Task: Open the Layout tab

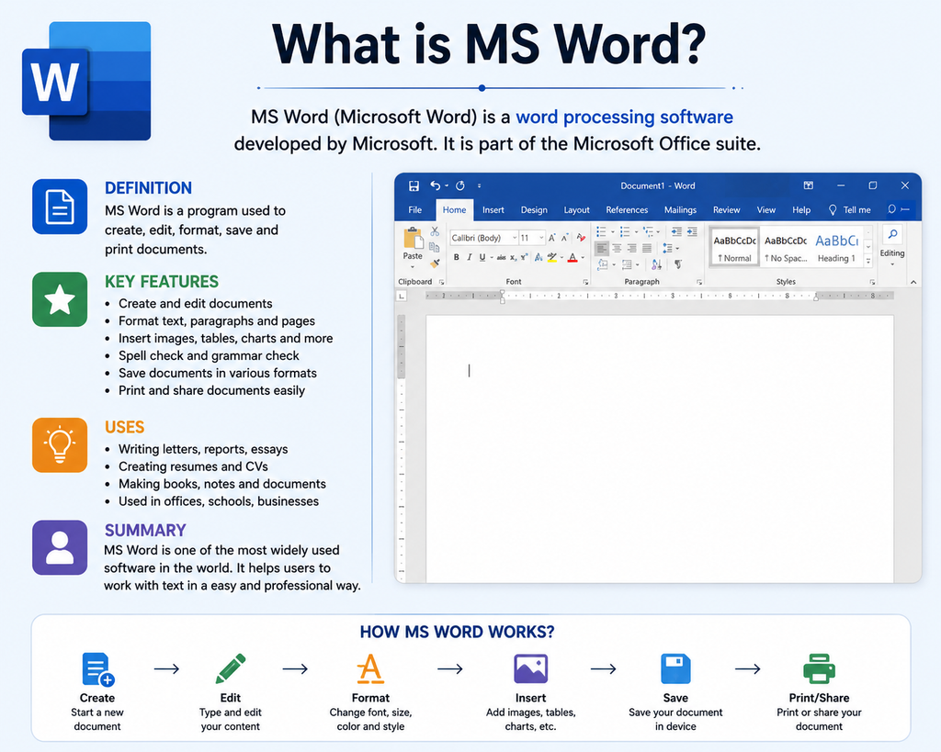Action: point(577,210)
